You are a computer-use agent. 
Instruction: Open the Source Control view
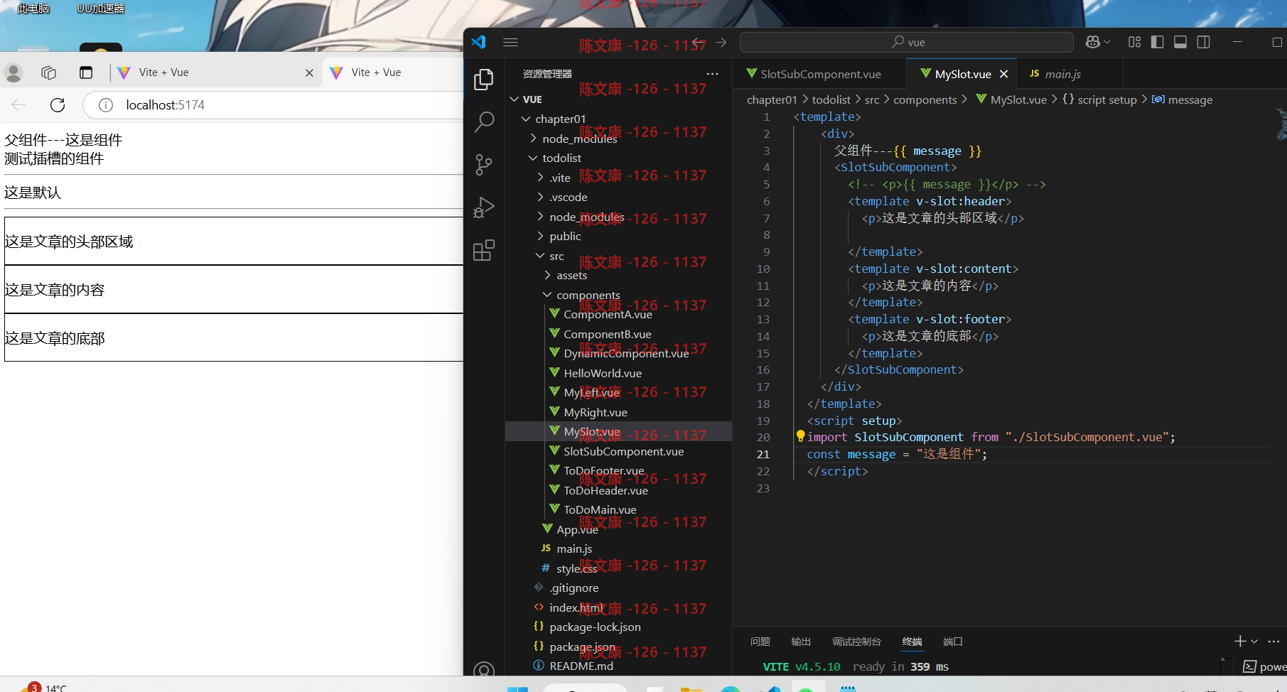tap(484, 165)
